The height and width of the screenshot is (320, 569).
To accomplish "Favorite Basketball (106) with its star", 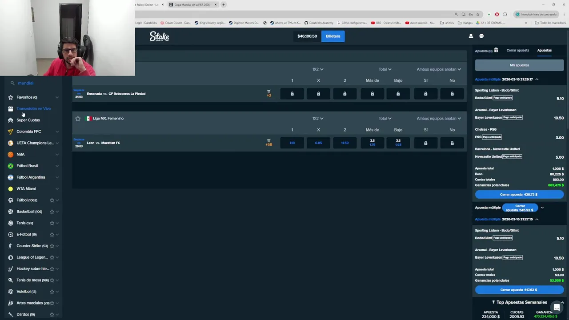I will click(x=52, y=212).
